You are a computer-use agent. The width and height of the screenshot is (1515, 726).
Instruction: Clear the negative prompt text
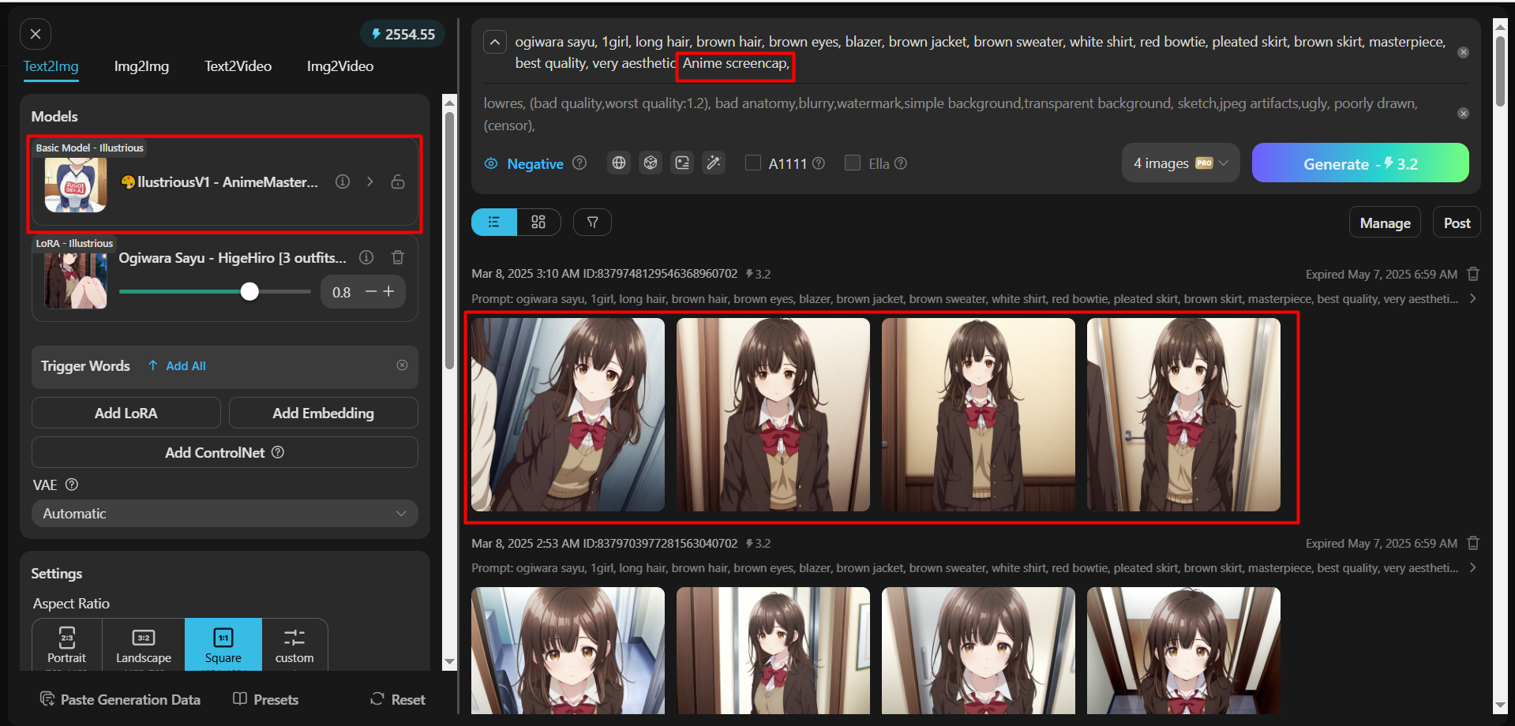pos(1463,114)
